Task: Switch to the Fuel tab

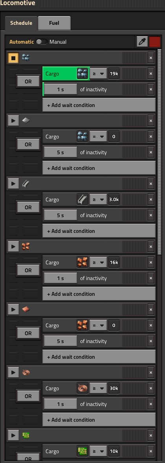Action: (54, 23)
